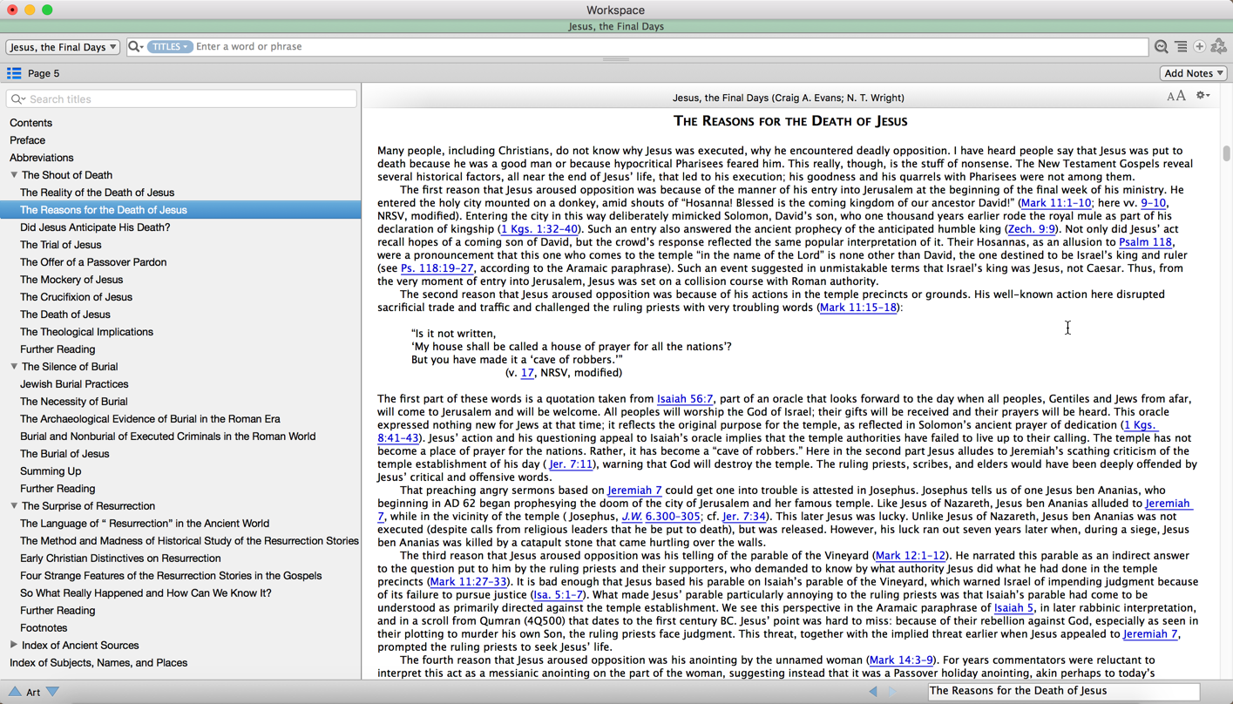
Task: Open the Mark 12:1–12 link
Action: coord(910,556)
